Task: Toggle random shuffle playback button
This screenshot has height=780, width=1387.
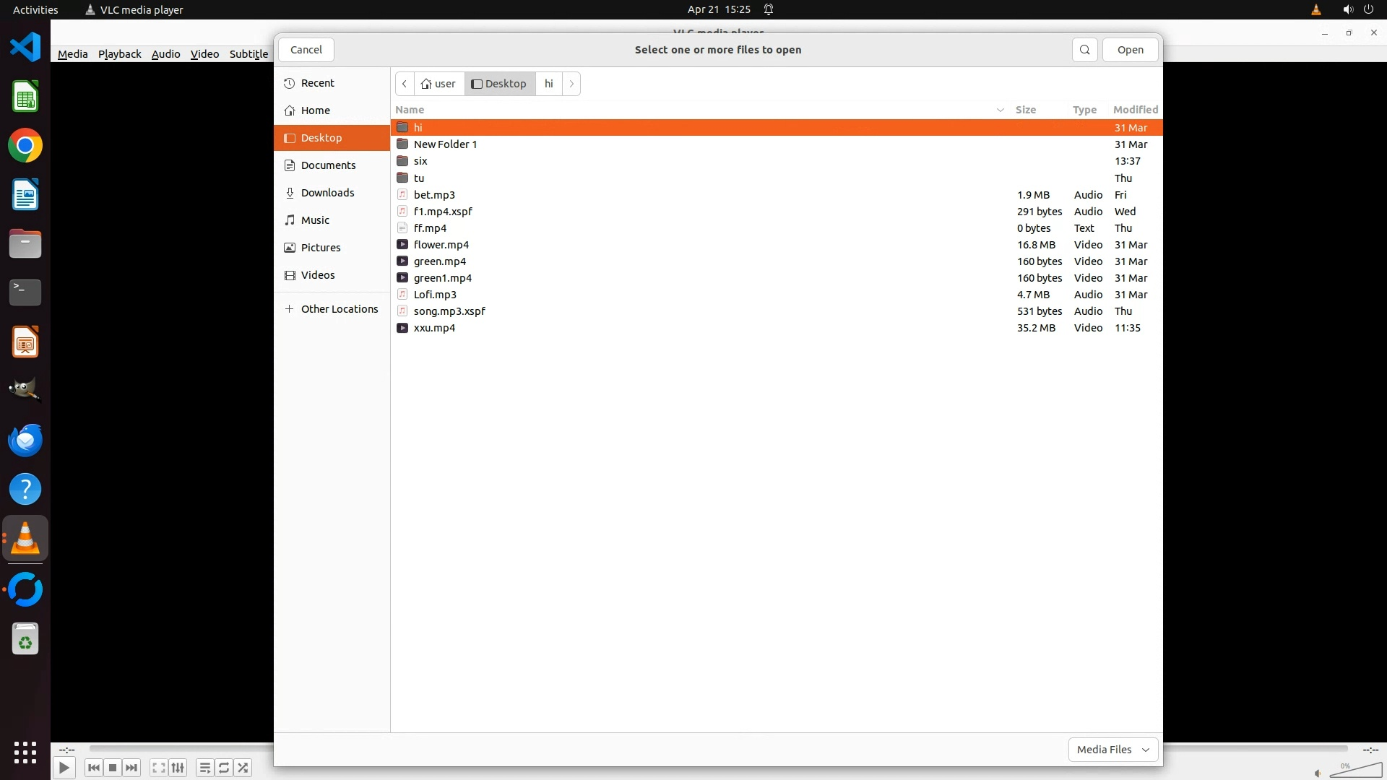Action: 243,768
